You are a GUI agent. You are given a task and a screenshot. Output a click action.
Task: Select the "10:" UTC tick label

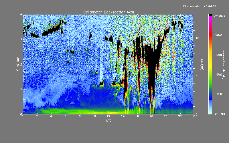(94, 116)
